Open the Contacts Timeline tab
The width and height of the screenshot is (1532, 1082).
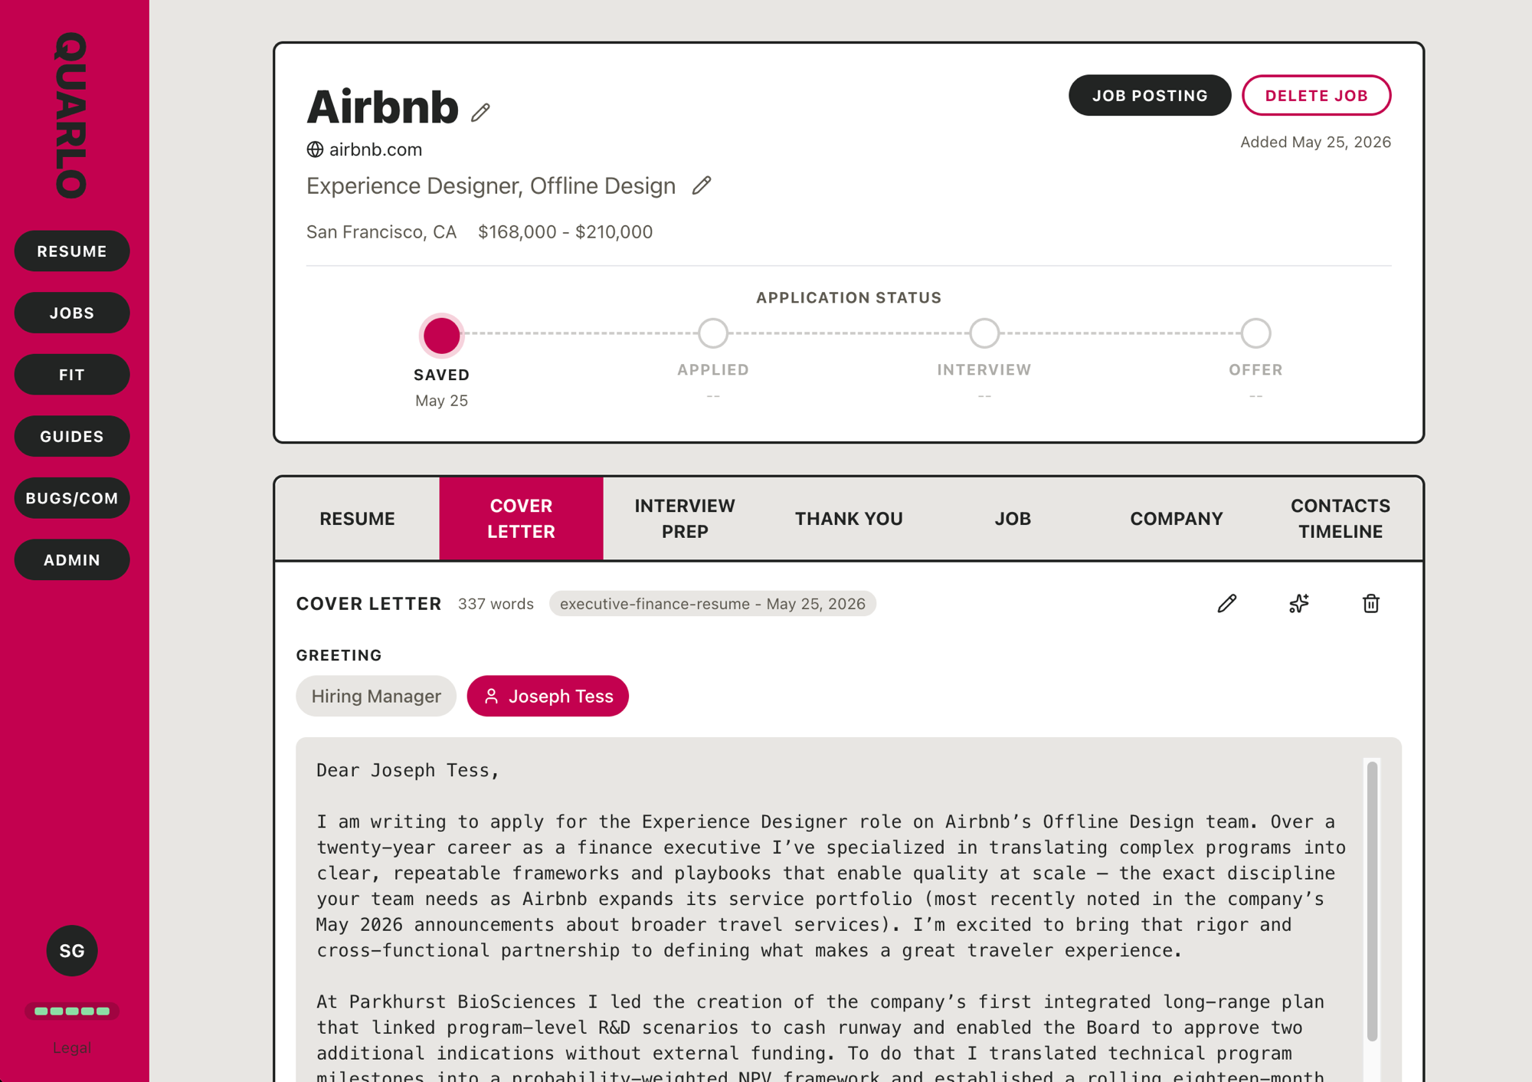(1340, 519)
